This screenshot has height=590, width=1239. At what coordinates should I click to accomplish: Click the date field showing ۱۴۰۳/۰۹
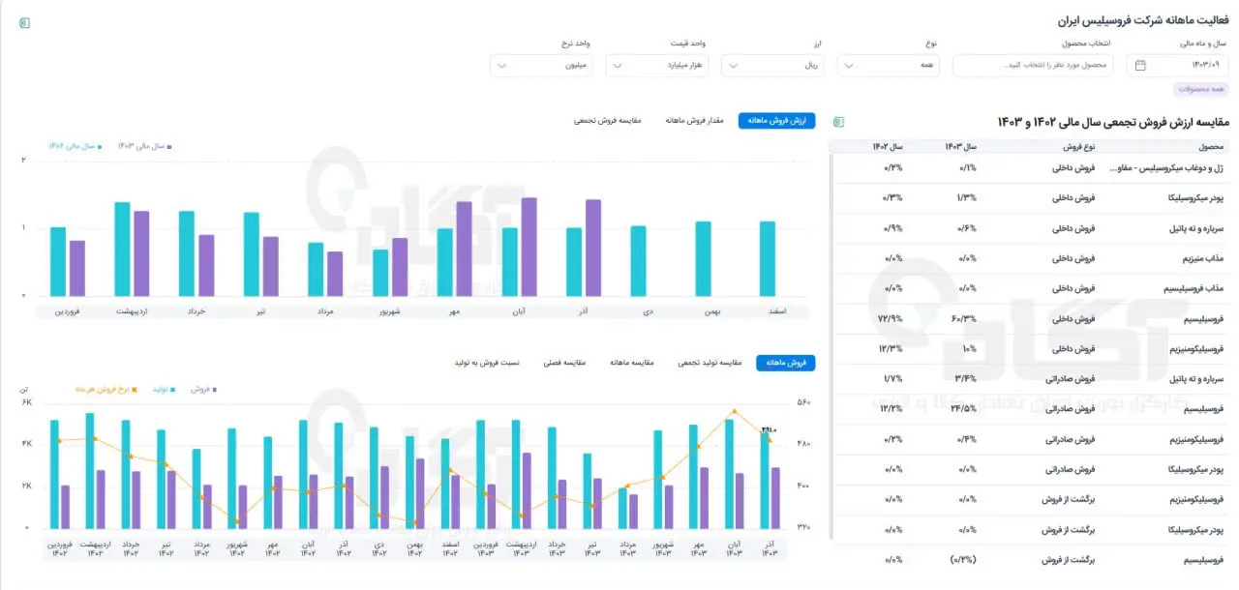tap(1177, 65)
